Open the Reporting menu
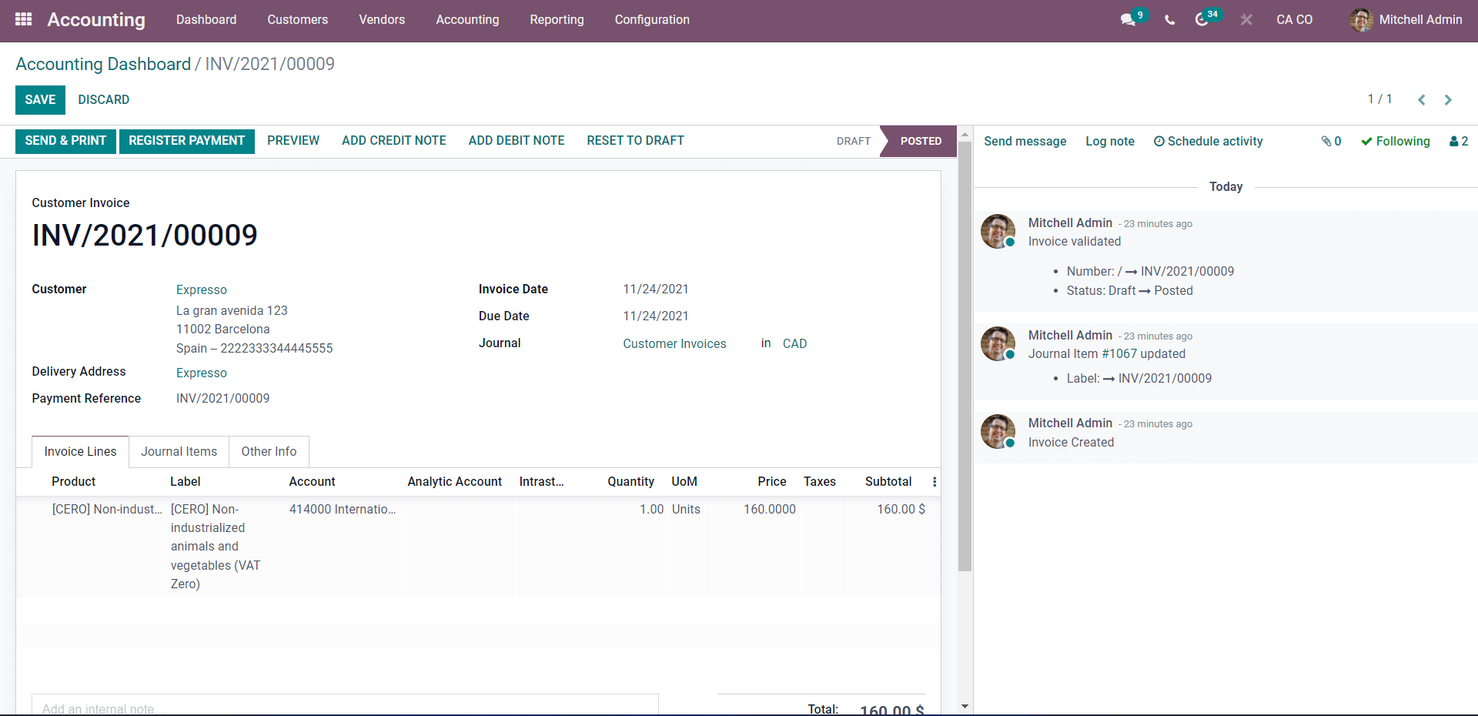 pos(557,20)
